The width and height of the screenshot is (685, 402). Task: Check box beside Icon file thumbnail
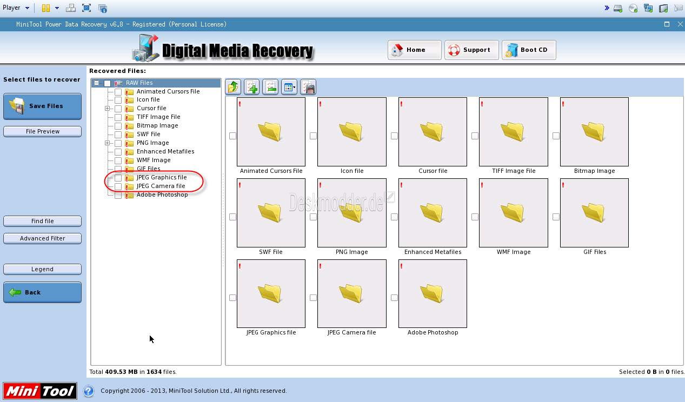[x=313, y=136]
